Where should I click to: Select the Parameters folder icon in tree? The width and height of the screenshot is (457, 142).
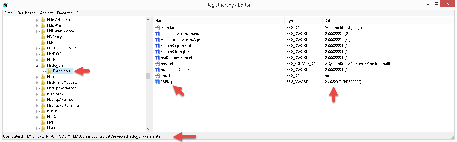[49, 71]
